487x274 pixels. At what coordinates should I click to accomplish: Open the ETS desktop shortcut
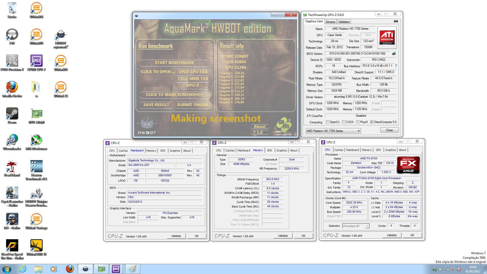[12, 37]
